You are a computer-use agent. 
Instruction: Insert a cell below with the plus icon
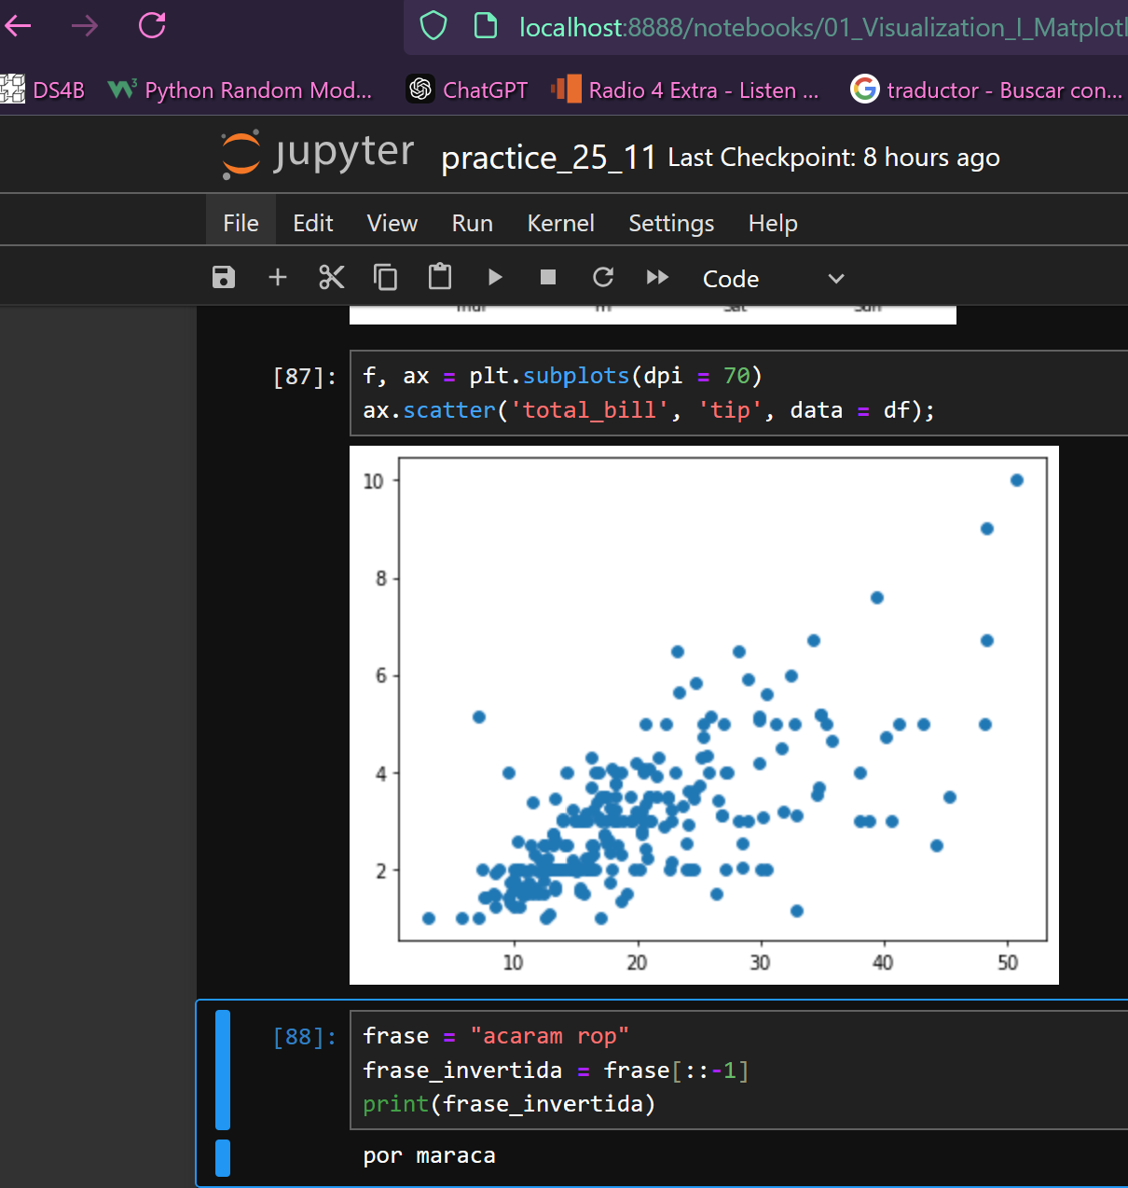(277, 277)
